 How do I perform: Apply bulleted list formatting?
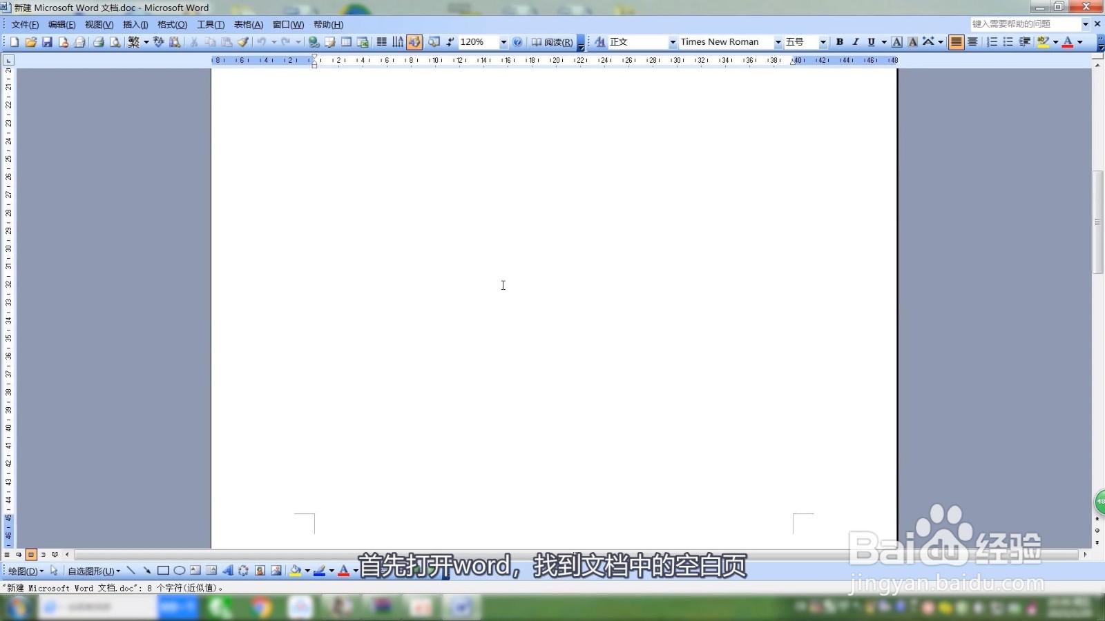(1008, 42)
